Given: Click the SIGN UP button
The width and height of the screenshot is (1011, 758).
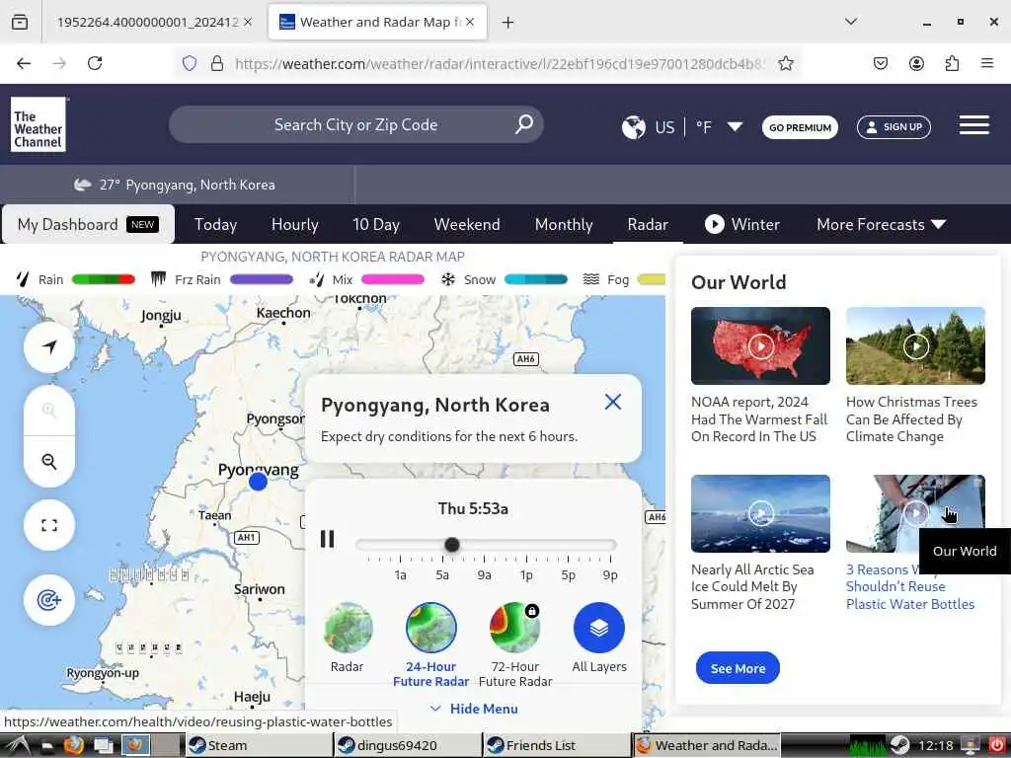Looking at the screenshot, I should [894, 127].
